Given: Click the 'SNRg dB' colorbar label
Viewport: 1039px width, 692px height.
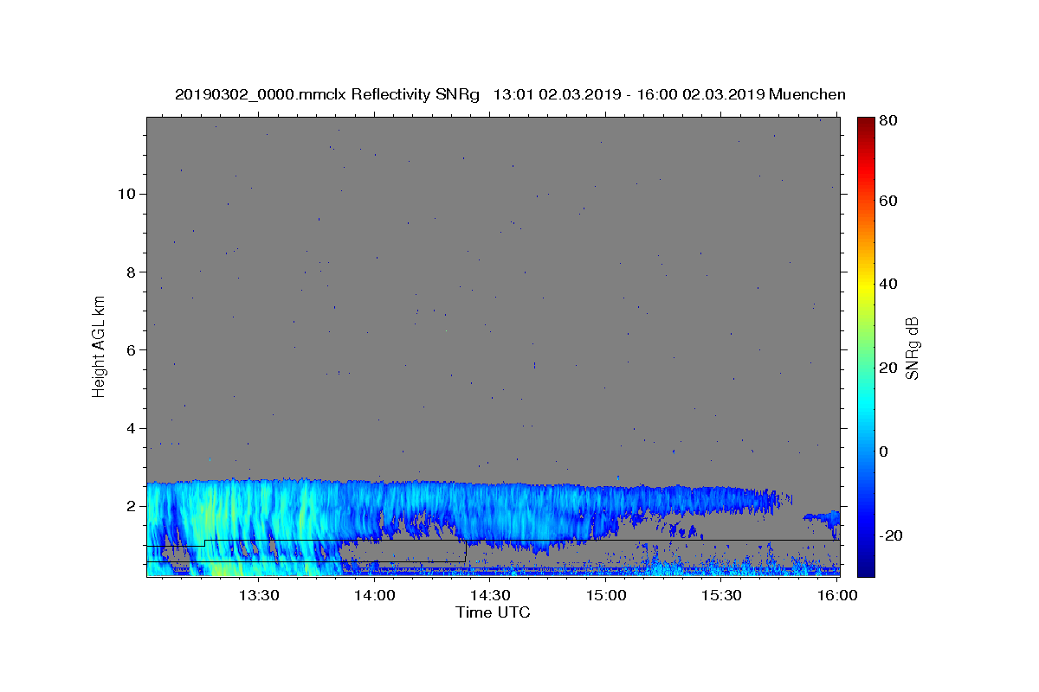Looking at the screenshot, I should (x=911, y=347).
